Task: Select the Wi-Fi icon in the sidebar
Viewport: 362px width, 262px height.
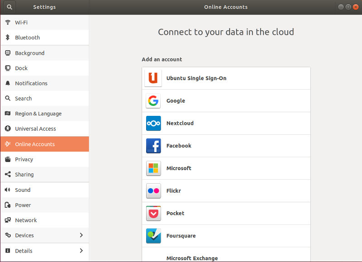Action: coord(7,22)
